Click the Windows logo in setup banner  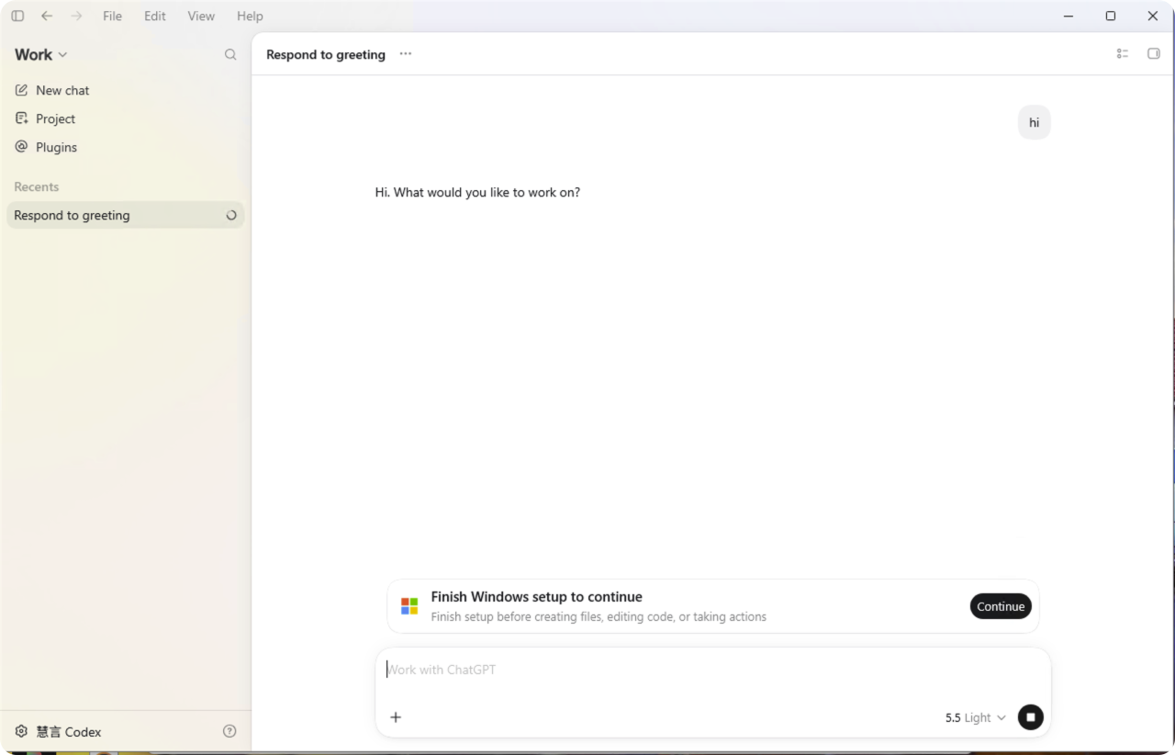[x=409, y=606]
